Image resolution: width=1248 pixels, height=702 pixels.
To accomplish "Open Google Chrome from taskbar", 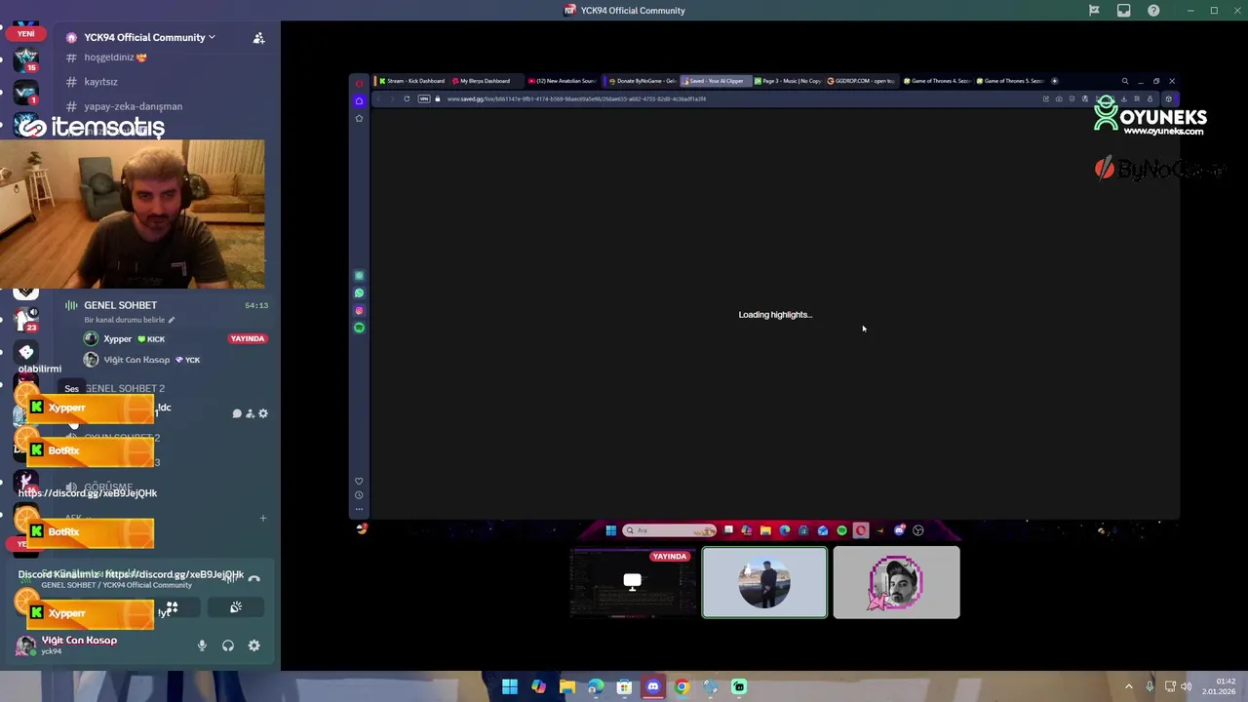I will point(682,686).
